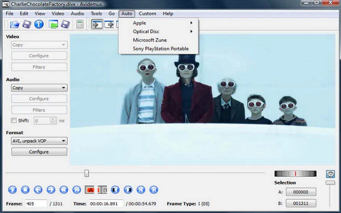Open the bitrate calculator icon
The height and width of the screenshot is (213, 341).
pyautogui.click(x=80, y=24)
